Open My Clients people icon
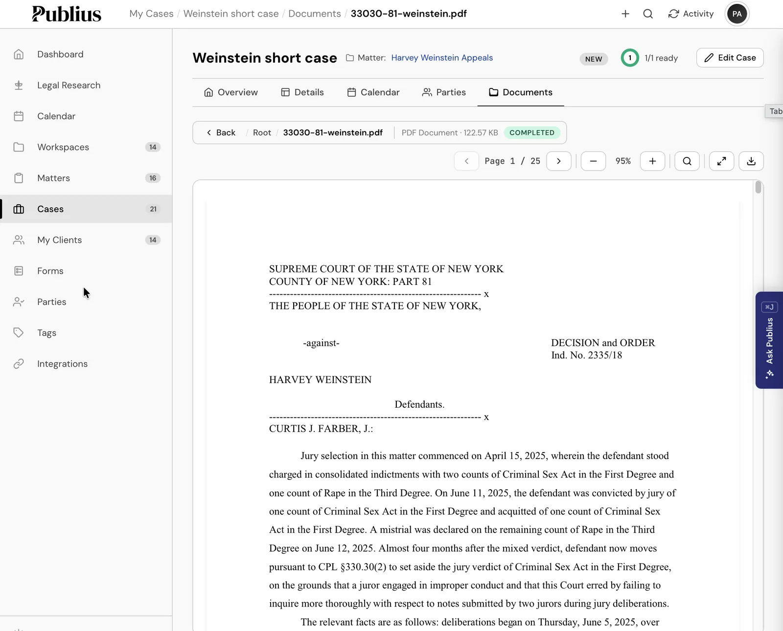 coord(19,240)
